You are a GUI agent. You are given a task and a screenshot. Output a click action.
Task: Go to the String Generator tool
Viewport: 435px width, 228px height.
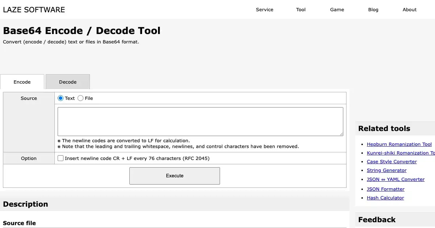click(386, 170)
